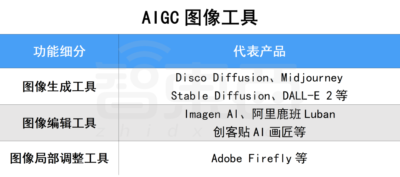Click the Midjourney product name
The width and height of the screenshot is (400, 177).
point(312,78)
